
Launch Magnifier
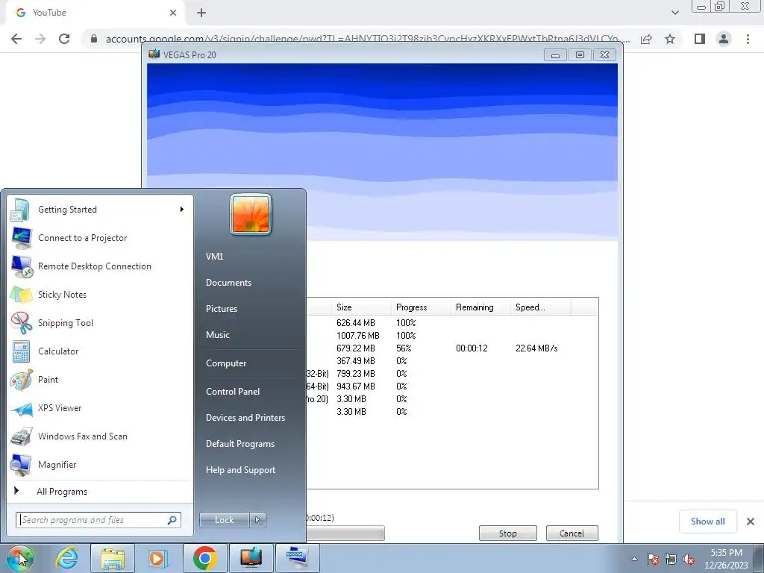tap(100, 464)
